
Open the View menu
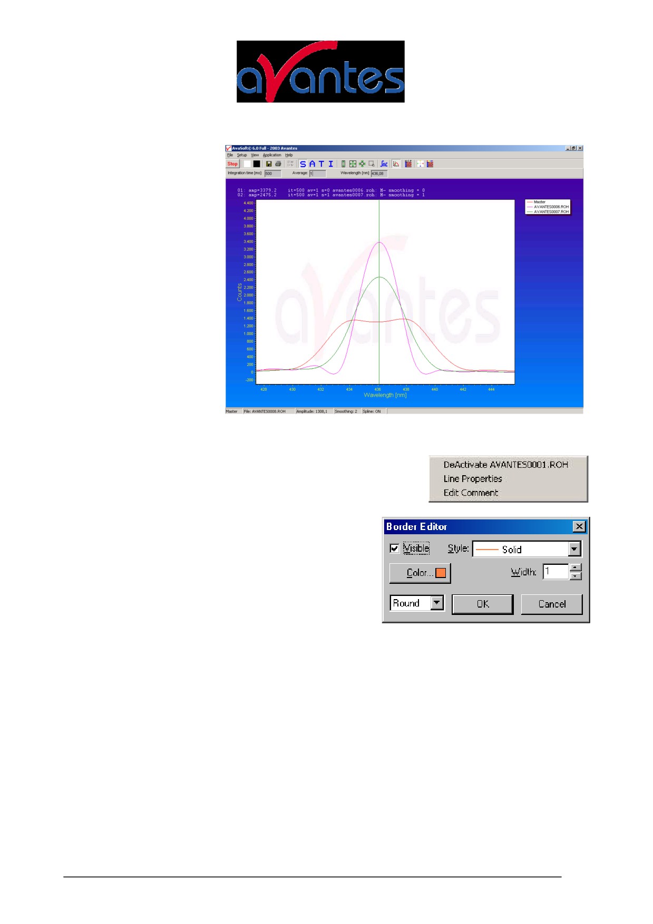point(255,155)
